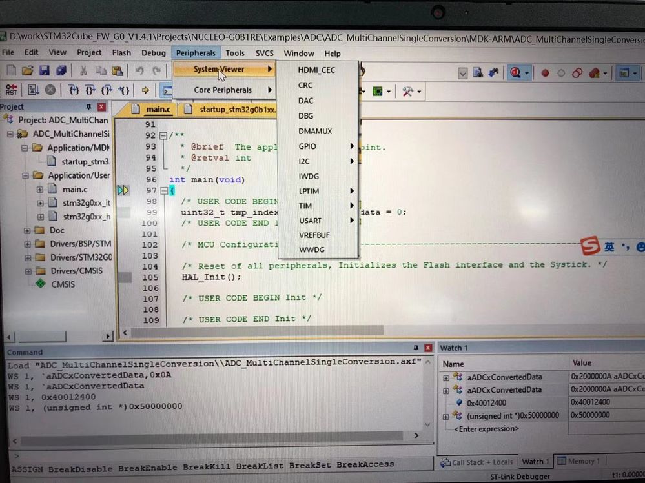Kill all breakpoints with the red X icon
The height and width of the screenshot is (483, 645).
(593, 74)
